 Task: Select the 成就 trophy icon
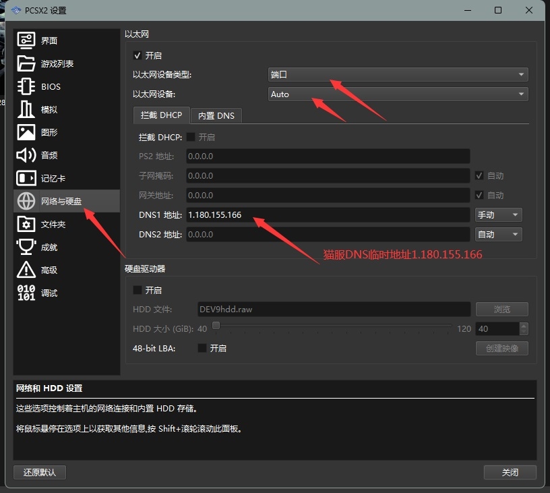[x=26, y=247]
